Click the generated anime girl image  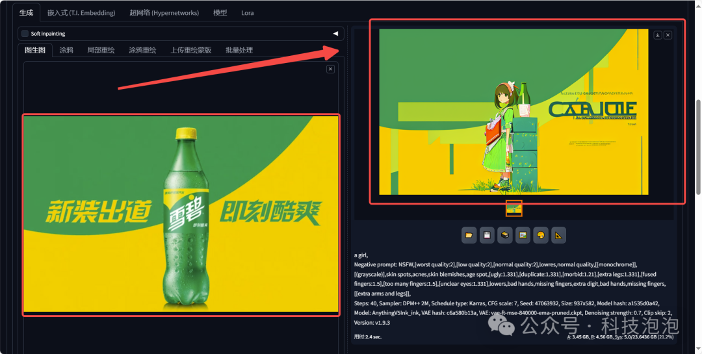pyautogui.click(x=513, y=112)
